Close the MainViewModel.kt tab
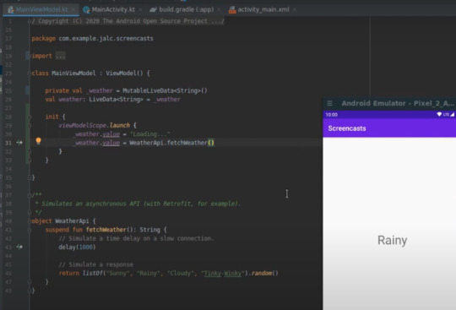 73,10
